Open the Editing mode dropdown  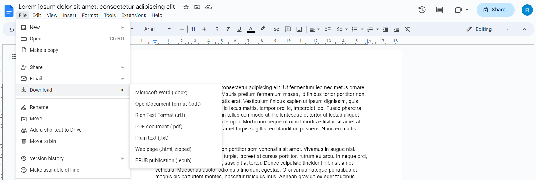[487, 29]
